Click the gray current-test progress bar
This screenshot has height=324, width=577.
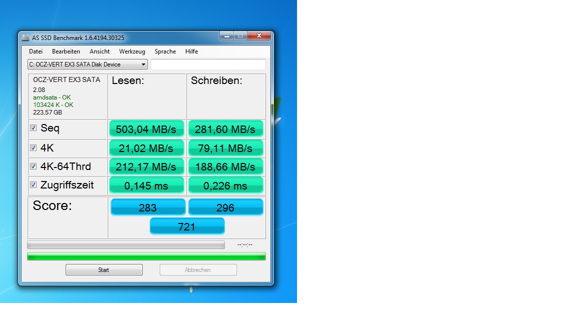pos(126,244)
